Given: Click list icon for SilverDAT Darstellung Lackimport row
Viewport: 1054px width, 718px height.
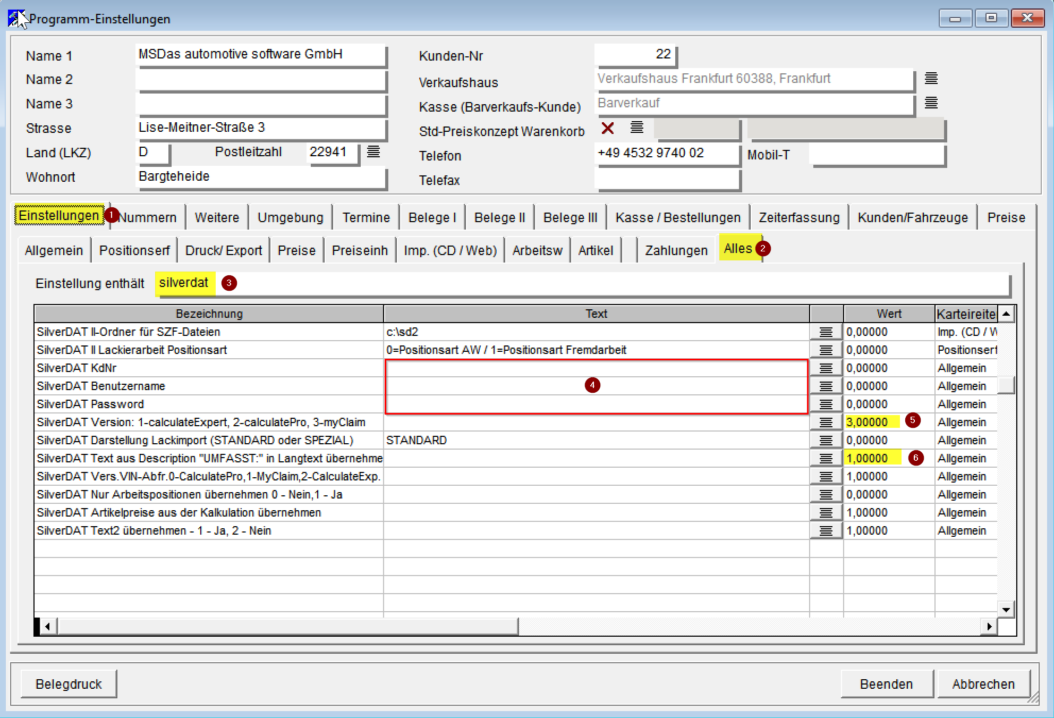Looking at the screenshot, I should (x=826, y=440).
